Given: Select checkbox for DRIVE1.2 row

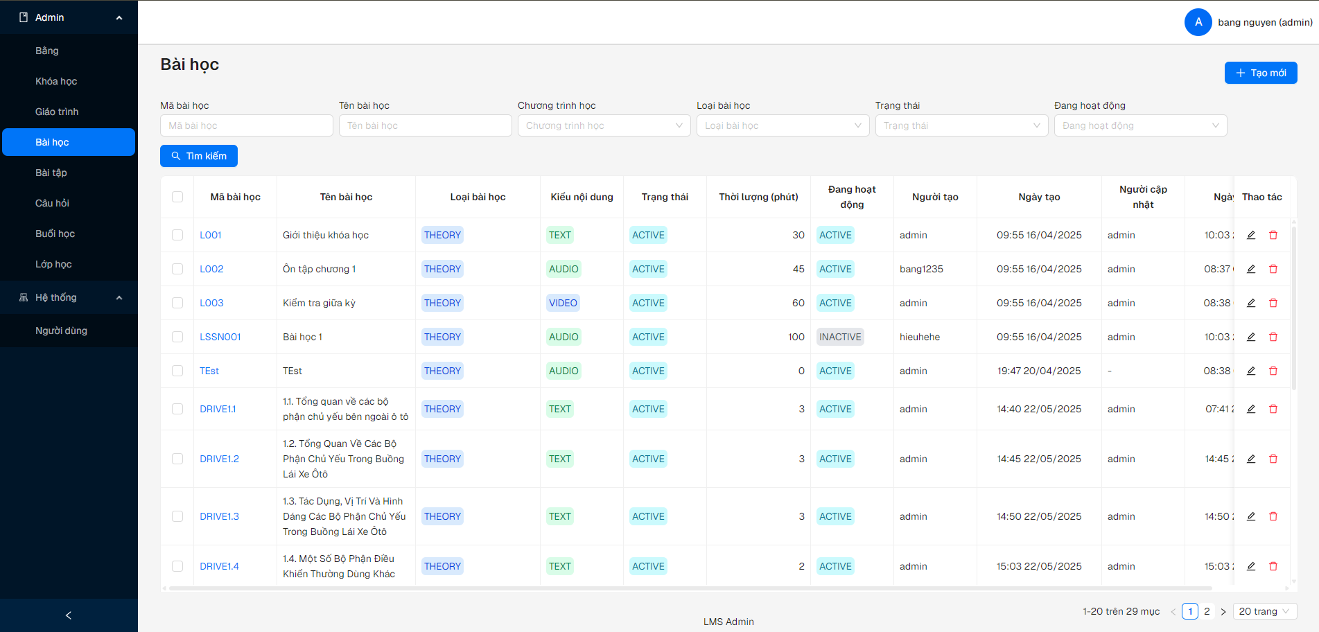Looking at the screenshot, I should [x=177, y=459].
